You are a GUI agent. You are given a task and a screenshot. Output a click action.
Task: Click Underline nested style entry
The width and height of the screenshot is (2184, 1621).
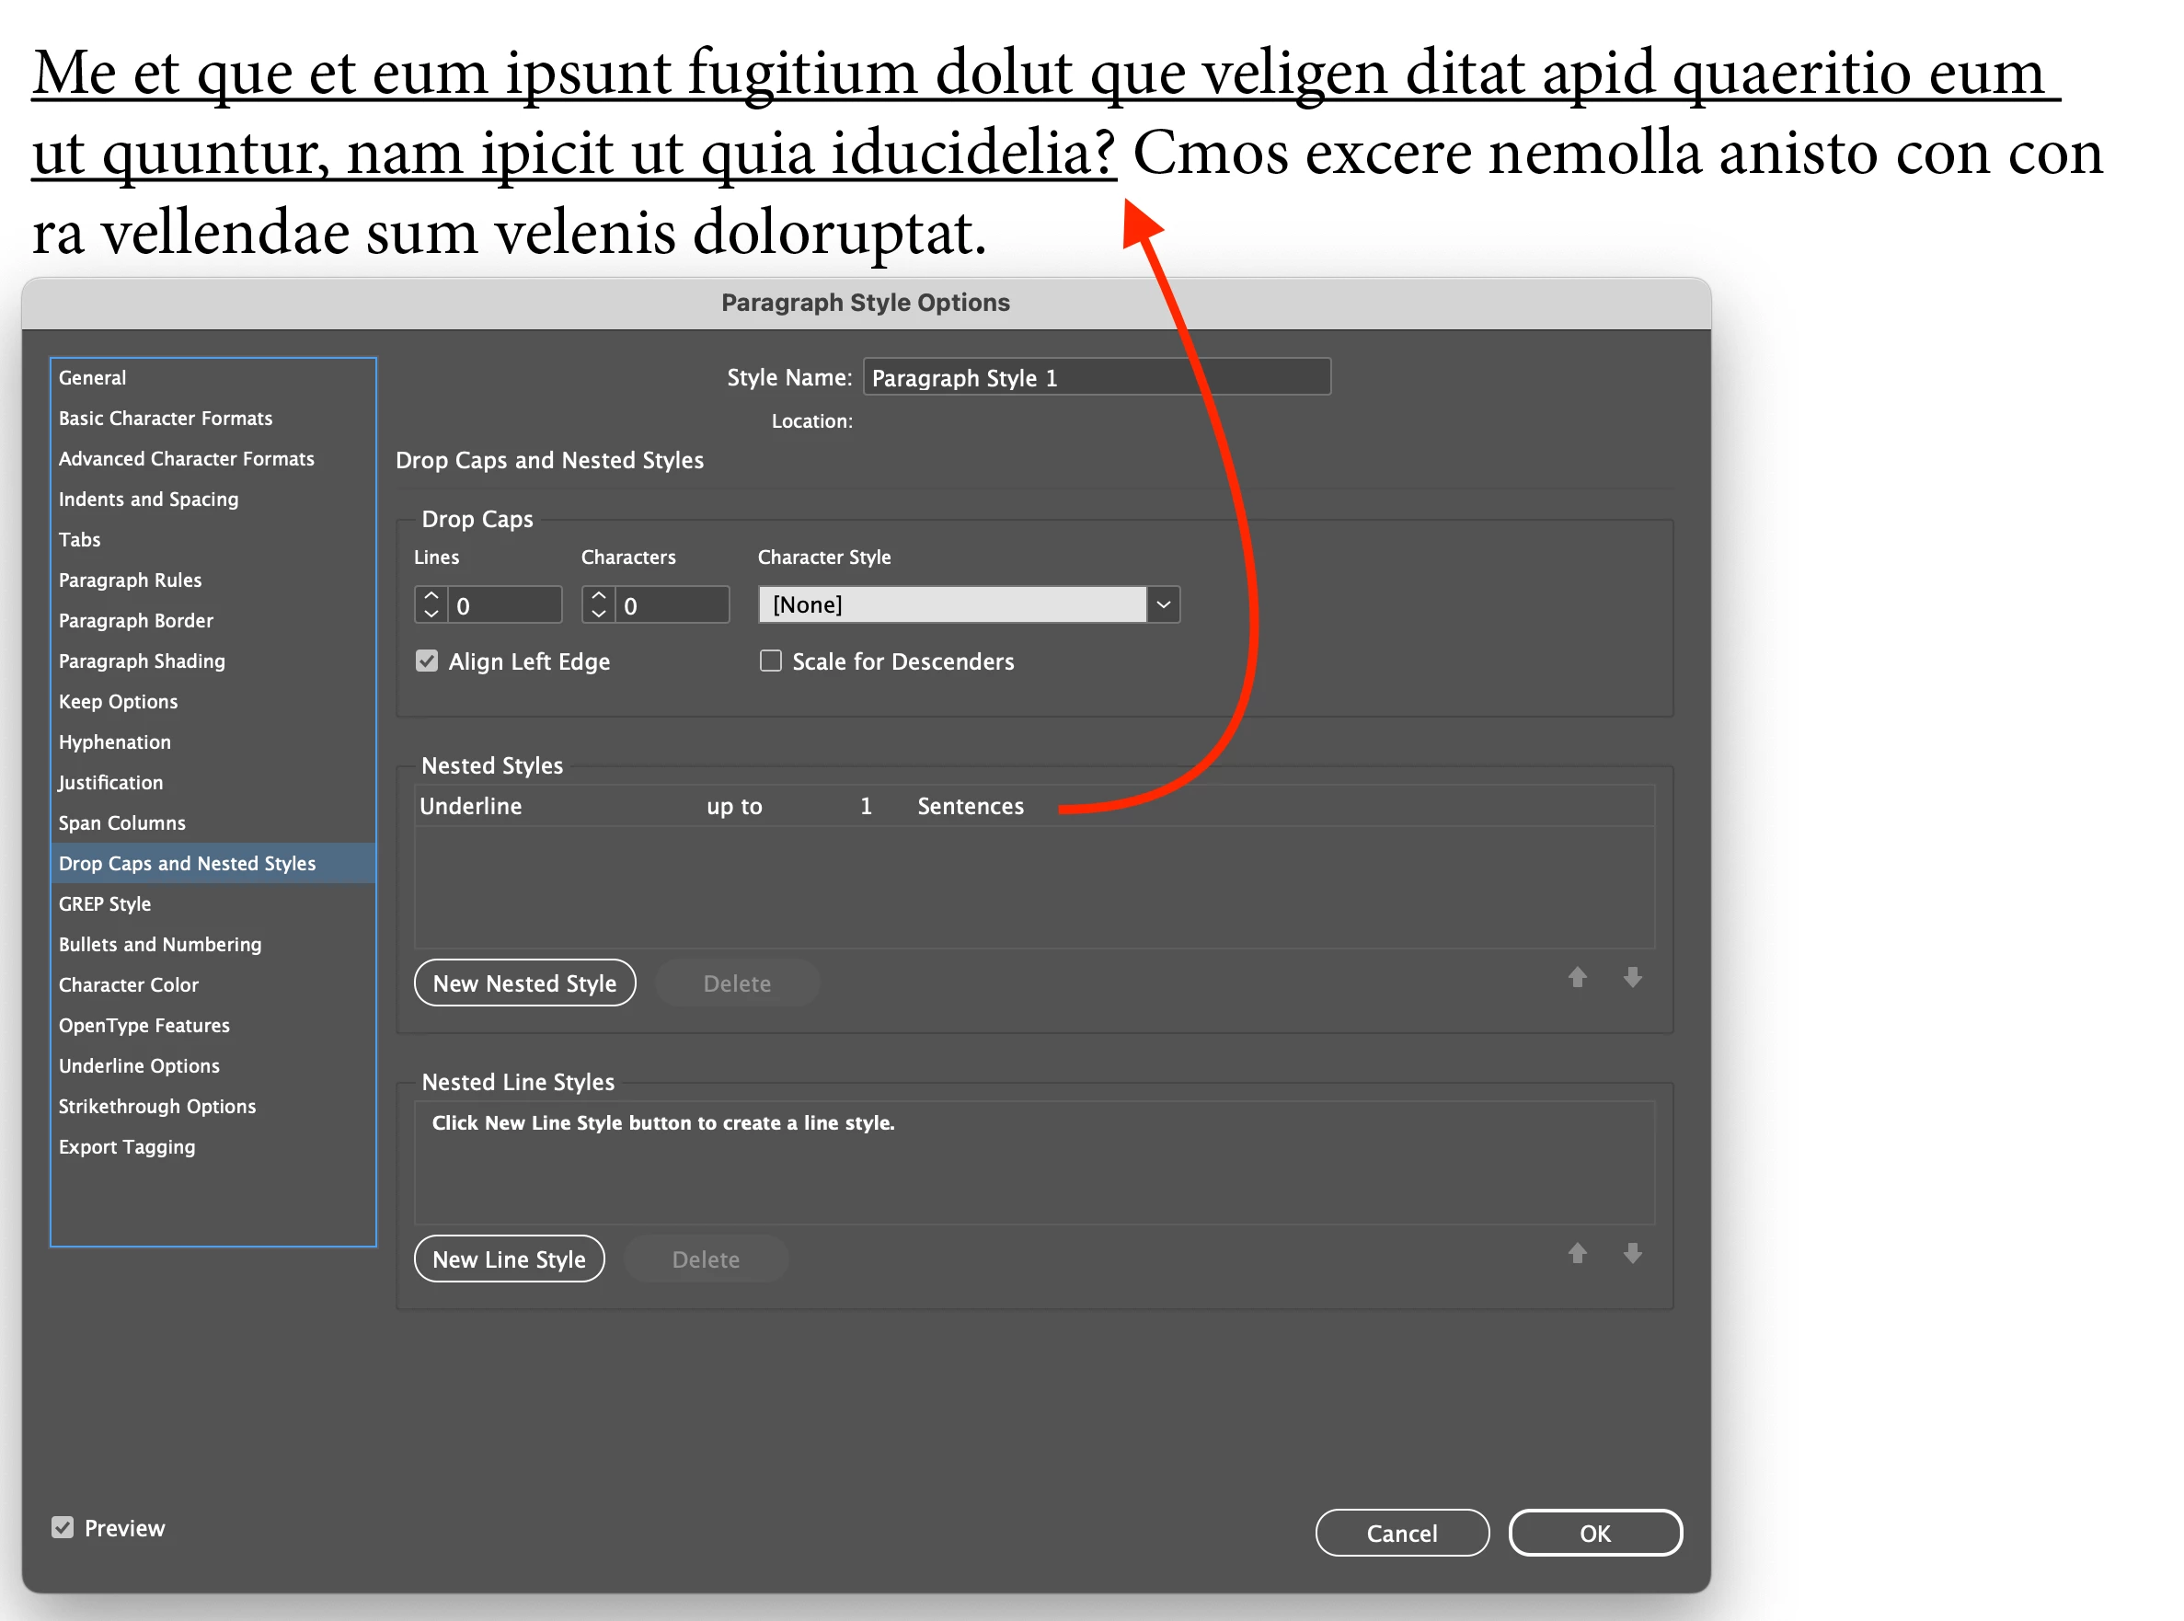tap(471, 806)
